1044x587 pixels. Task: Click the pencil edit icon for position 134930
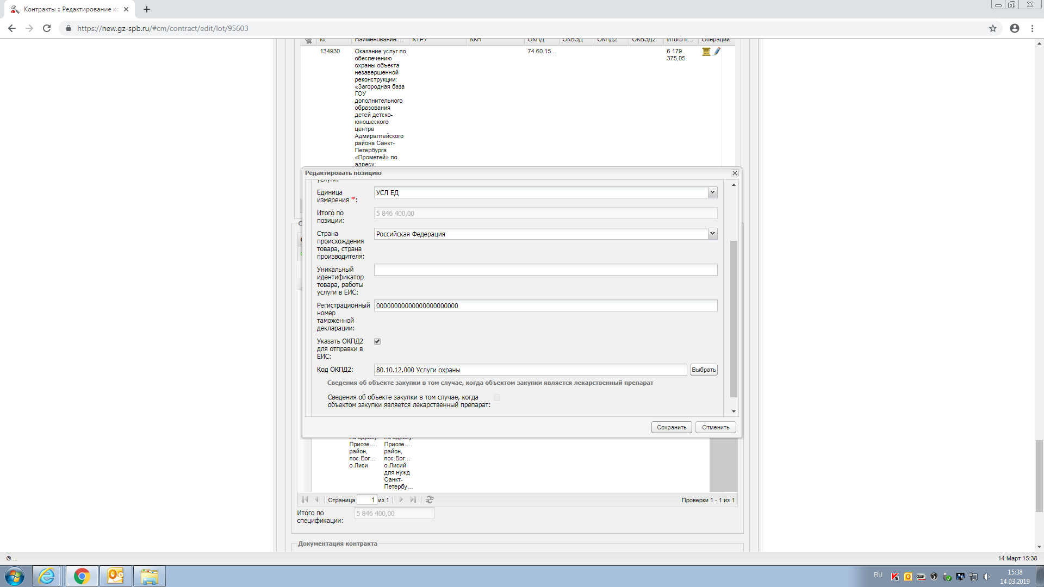point(717,52)
